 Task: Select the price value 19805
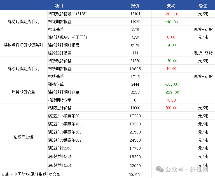(x=135, y=69)
